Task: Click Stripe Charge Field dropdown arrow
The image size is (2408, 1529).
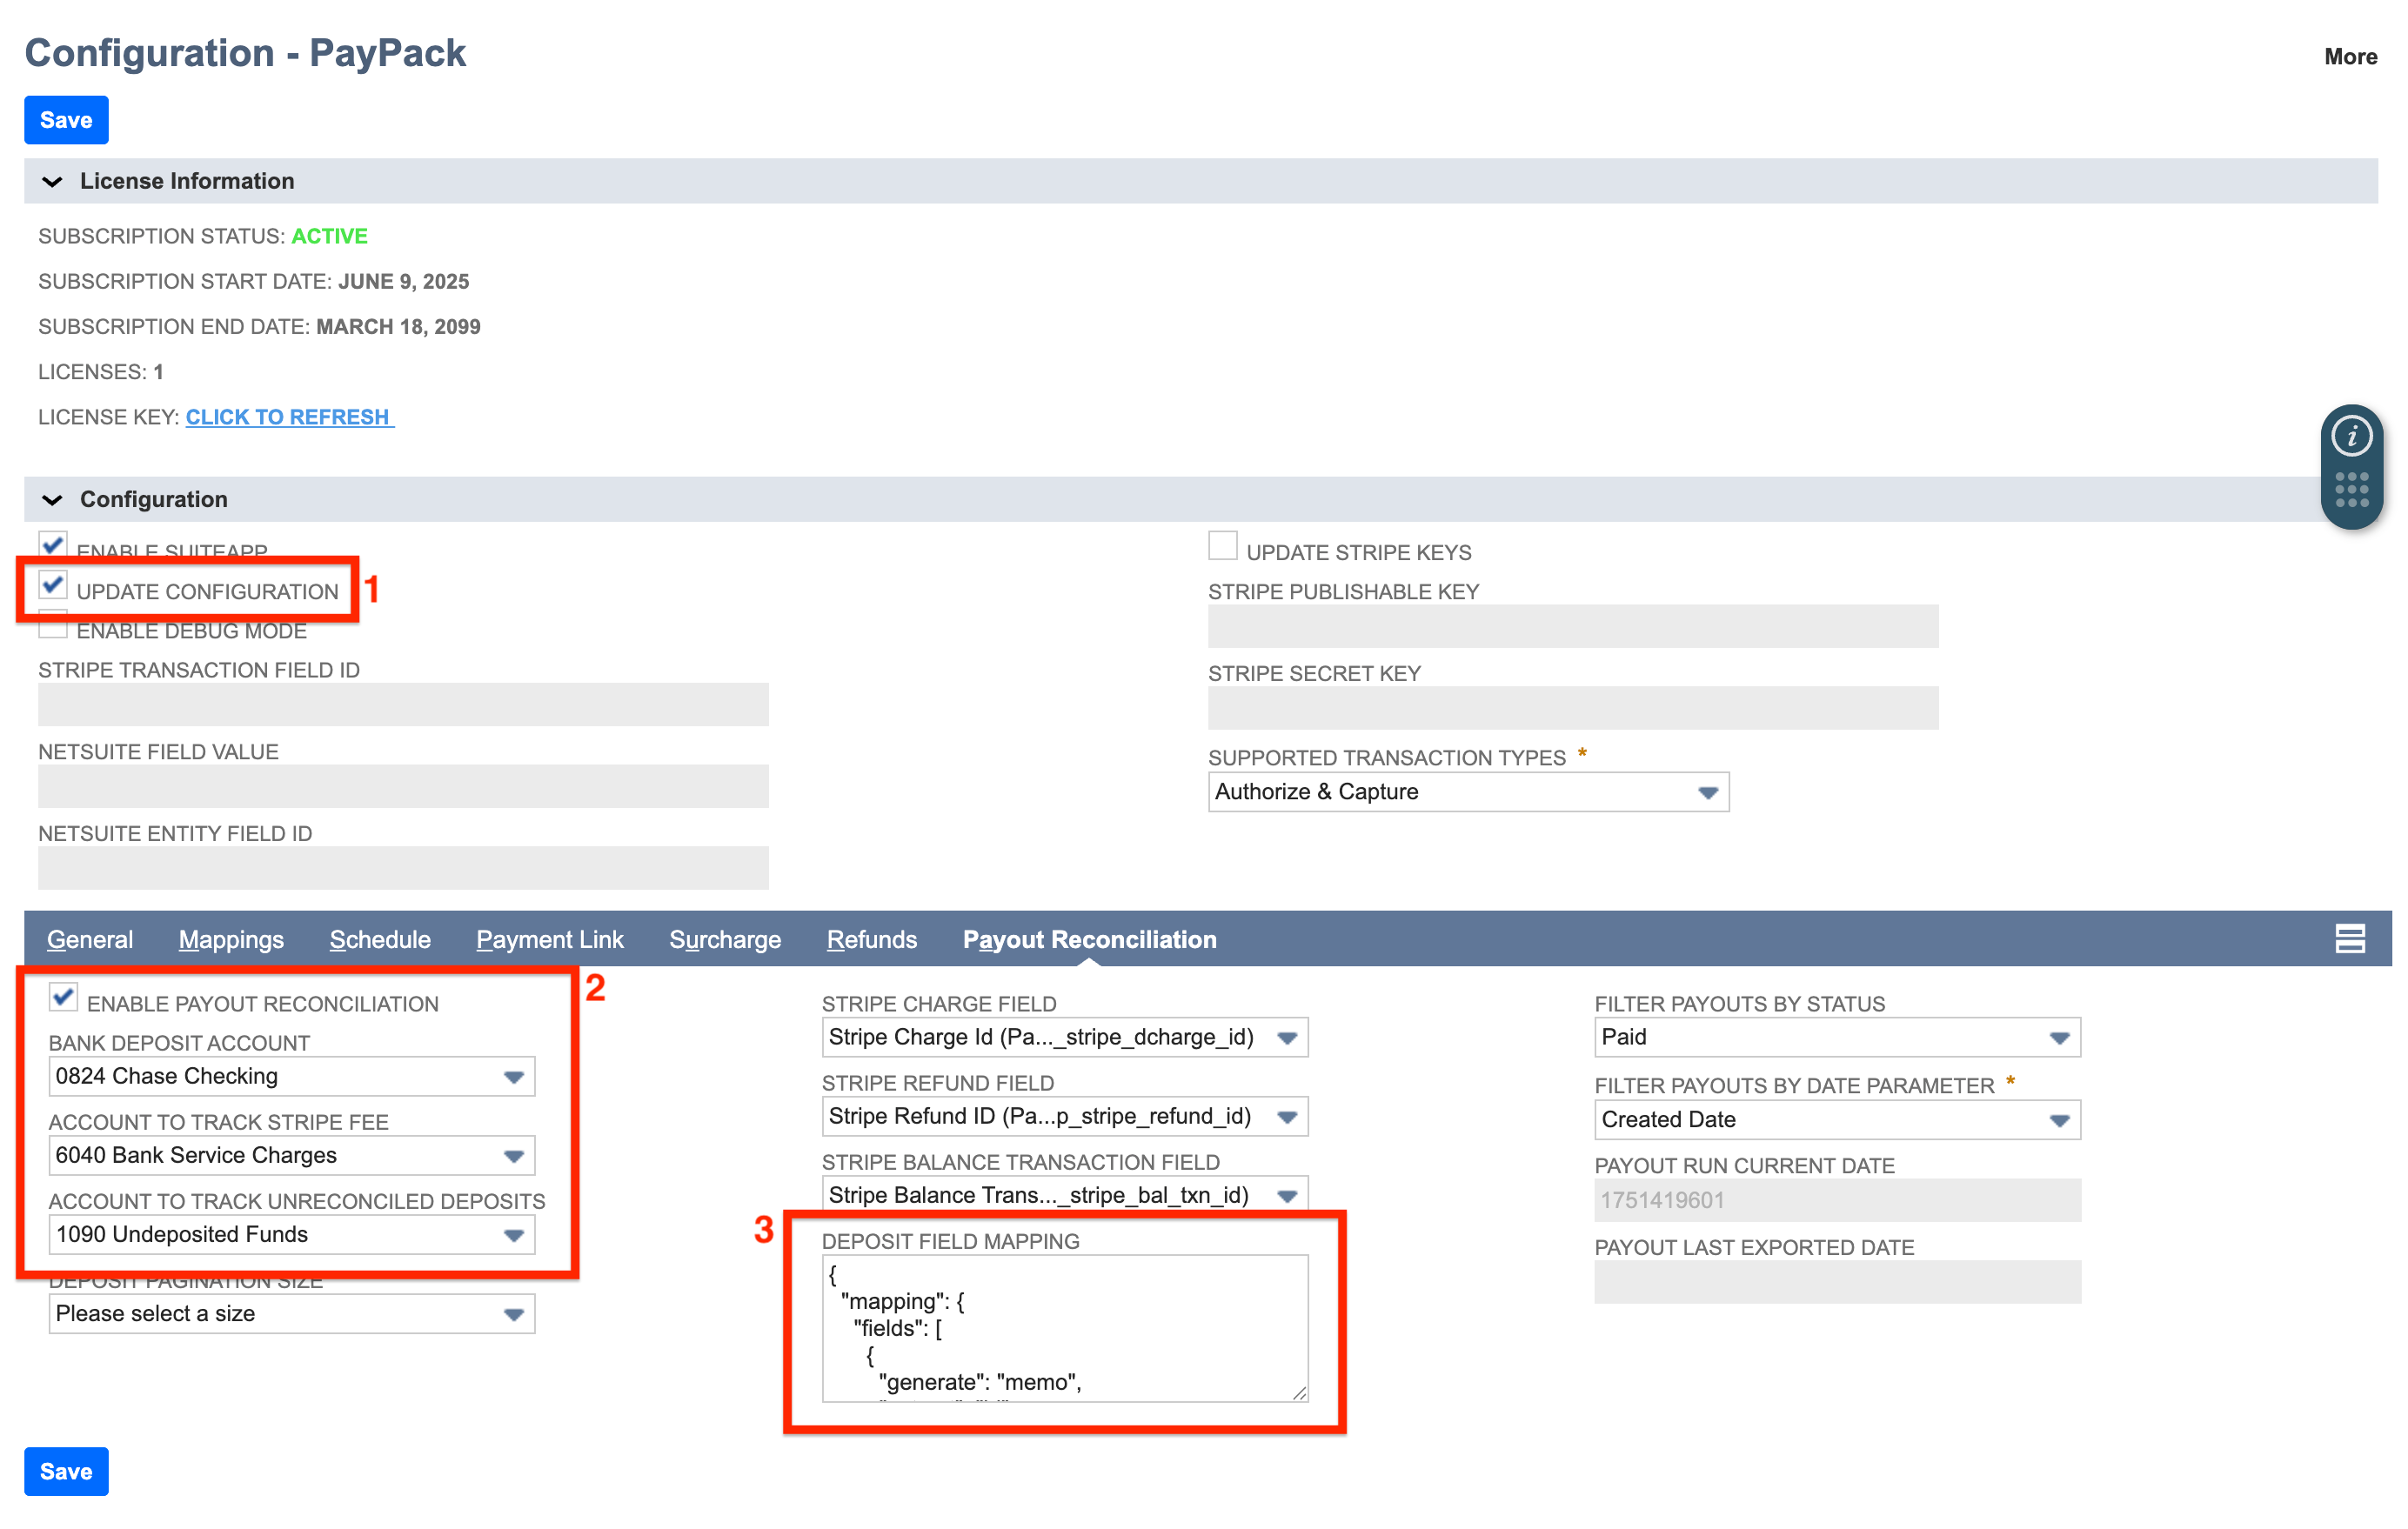Action: (1287, 1038)
